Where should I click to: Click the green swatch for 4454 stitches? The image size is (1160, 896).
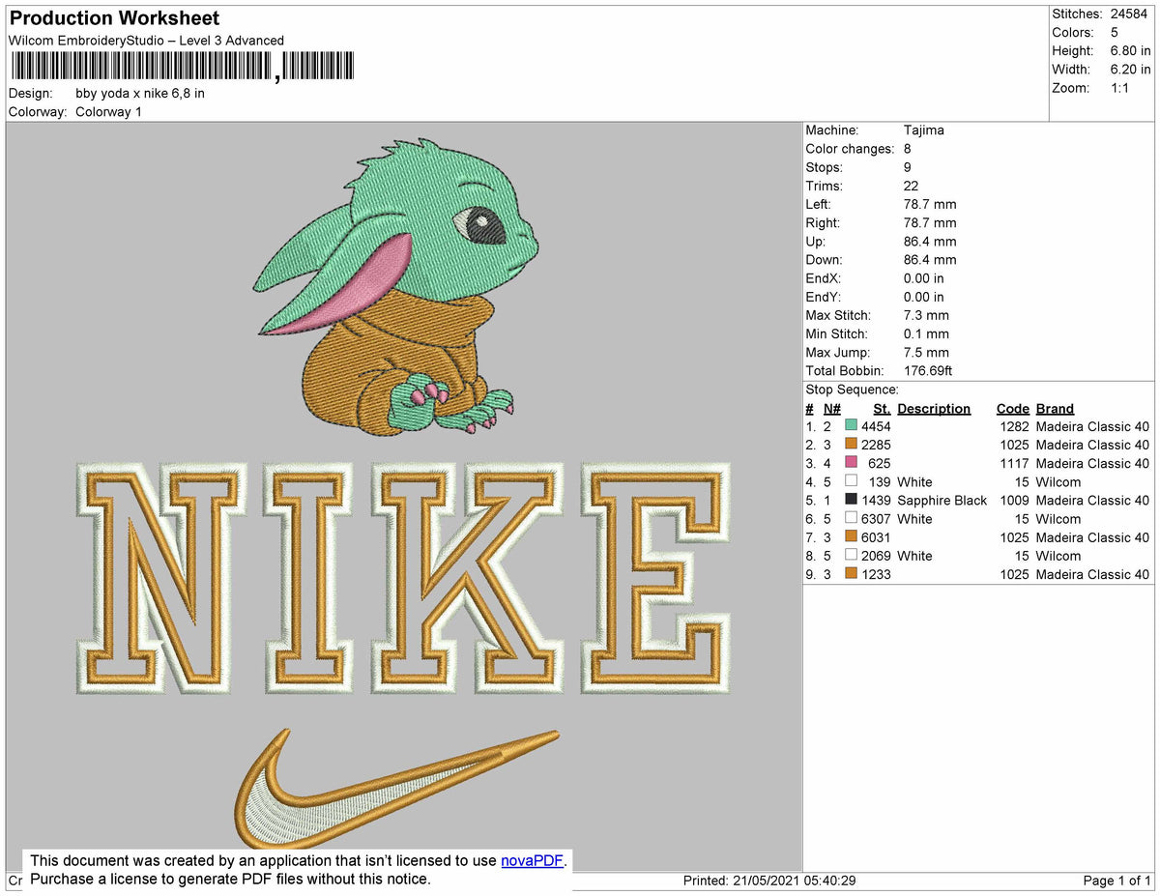click(x=851, y=426)
